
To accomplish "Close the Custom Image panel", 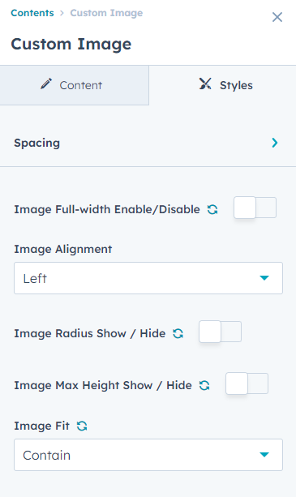I will [x=277, y=17].
